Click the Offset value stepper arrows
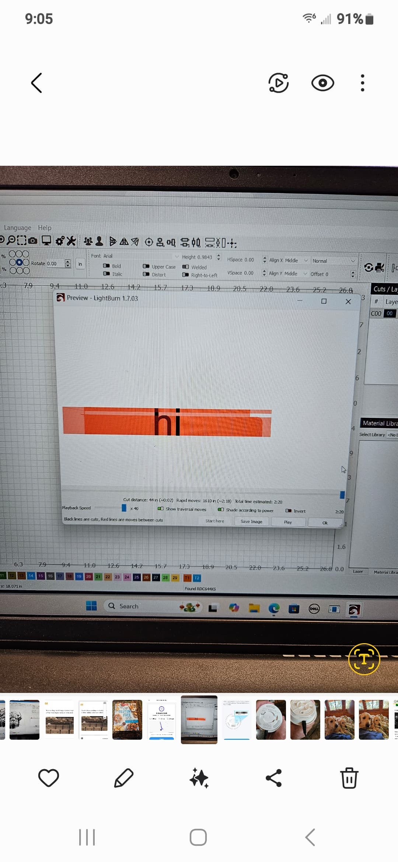This screenshot has width=398, height=862. click(x=353, y=274)
